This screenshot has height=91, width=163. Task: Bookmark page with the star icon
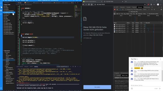145,5
